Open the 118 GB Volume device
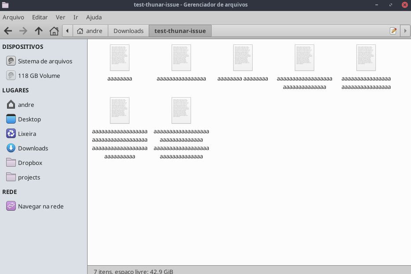Viewport: 411px width, 274px height. [38, 76]
